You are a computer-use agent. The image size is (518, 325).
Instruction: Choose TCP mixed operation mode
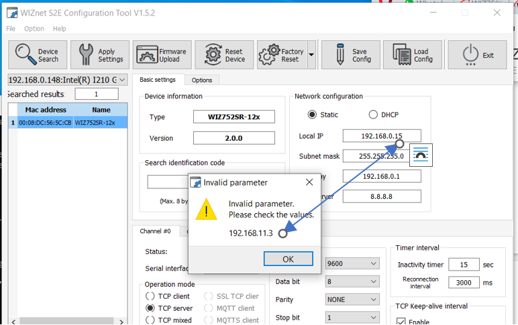150,320
